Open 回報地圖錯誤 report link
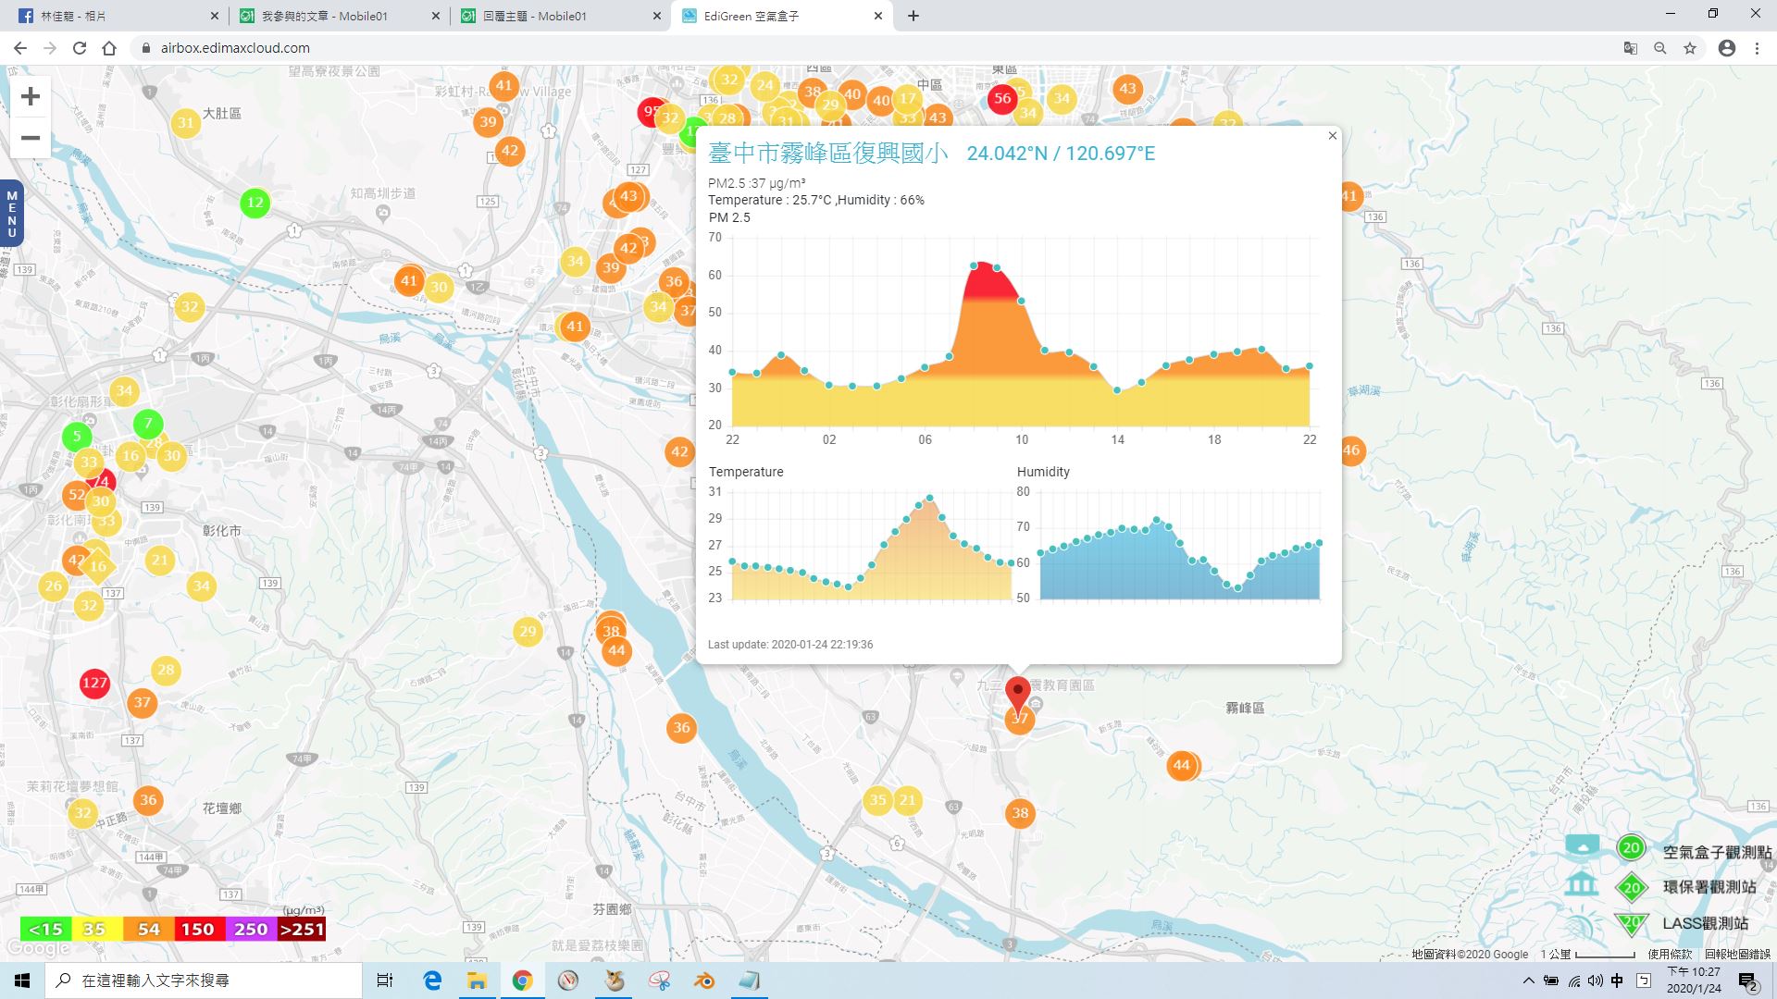 pyautogui.click(x=1737, y=954)
